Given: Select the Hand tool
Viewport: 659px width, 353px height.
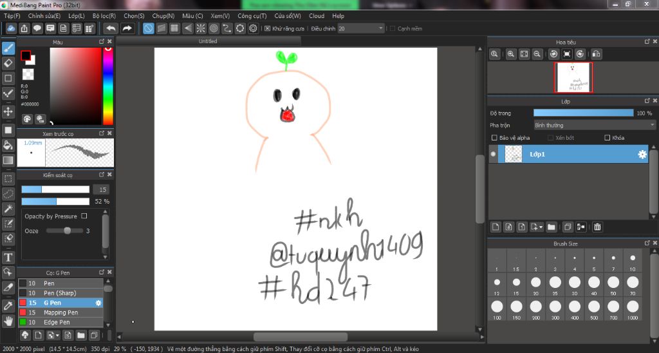Looking at the screenshot, I should [8, 321].
